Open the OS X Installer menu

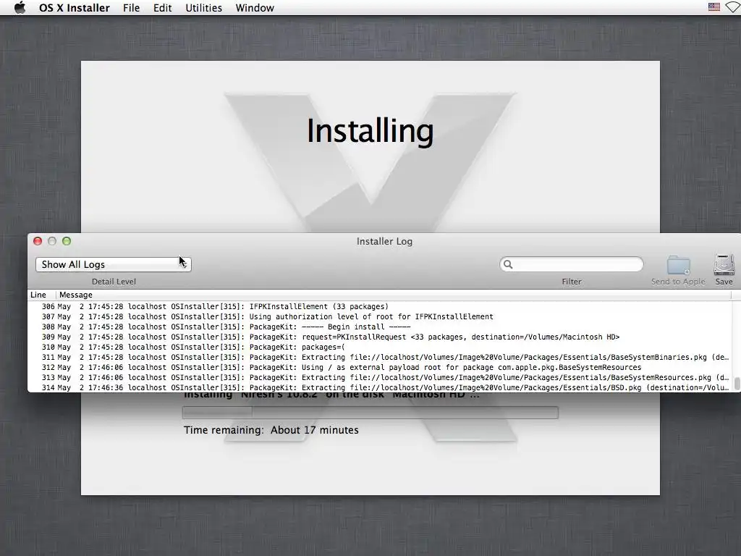(x=75, y=7)
